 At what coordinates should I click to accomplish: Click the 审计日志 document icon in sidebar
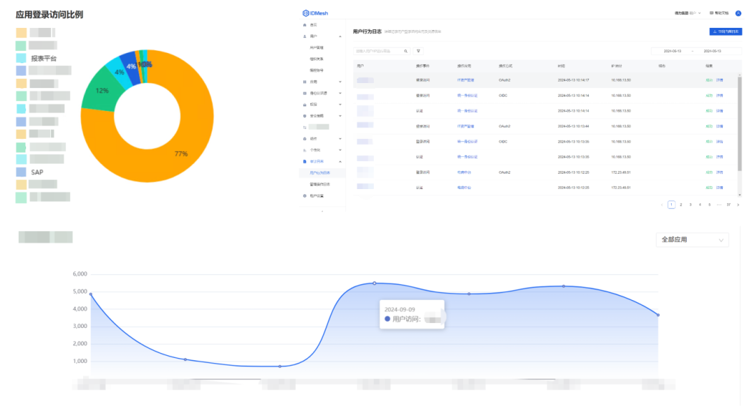[304, 161]
